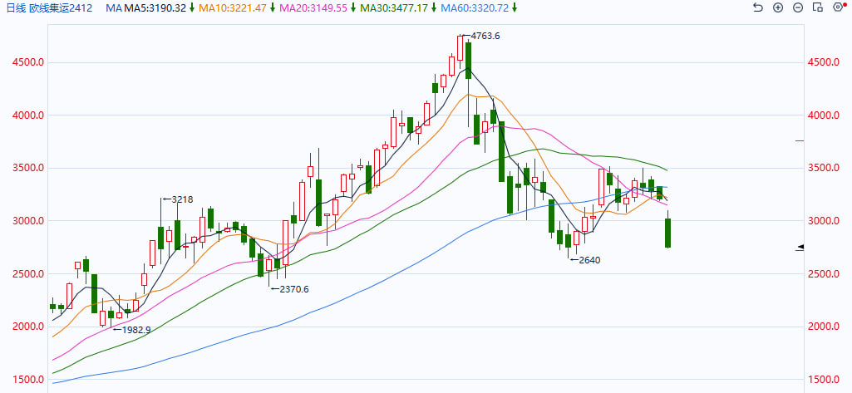The height and width of the screenshot is (393, 852).
Task: Click the undo arrow icon in chart toolbar
Action: (757, 7)
